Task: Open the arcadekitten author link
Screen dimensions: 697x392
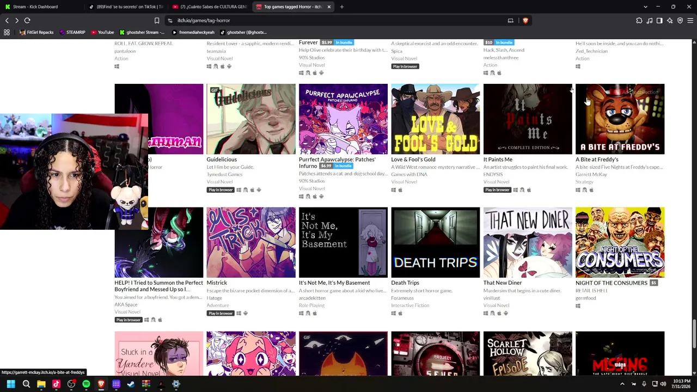Action: [x=312, y=298]
